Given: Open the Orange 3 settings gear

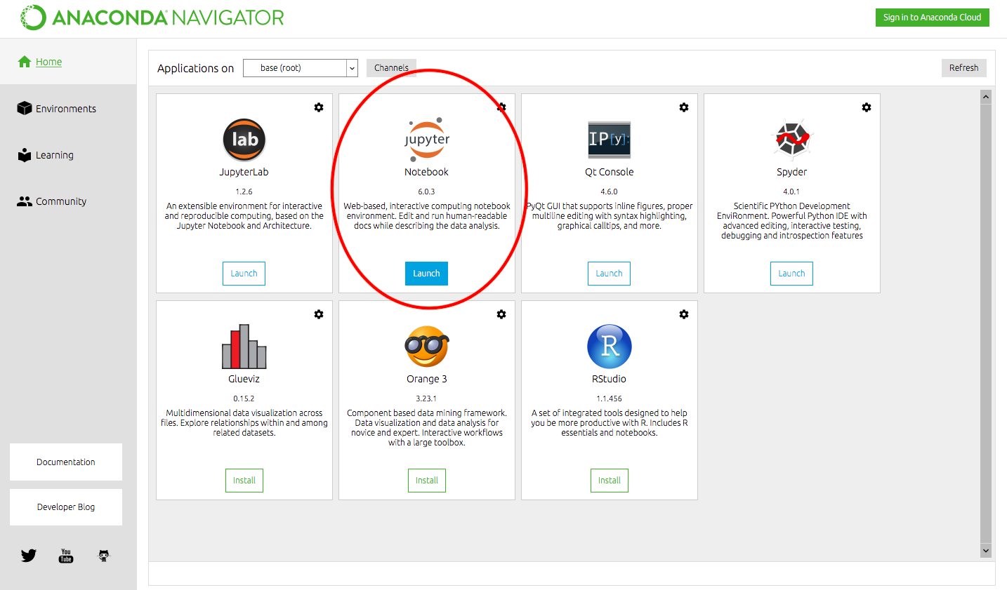Looking at the screenshot, I should point(501,314).
